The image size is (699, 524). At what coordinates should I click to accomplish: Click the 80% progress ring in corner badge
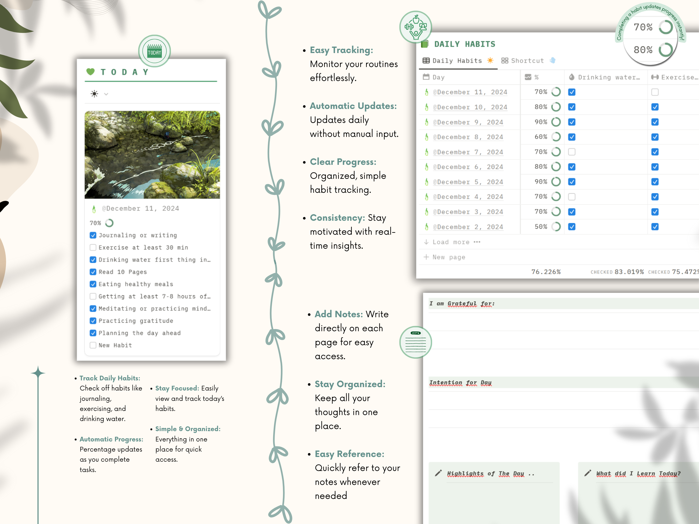coord(666,50)
